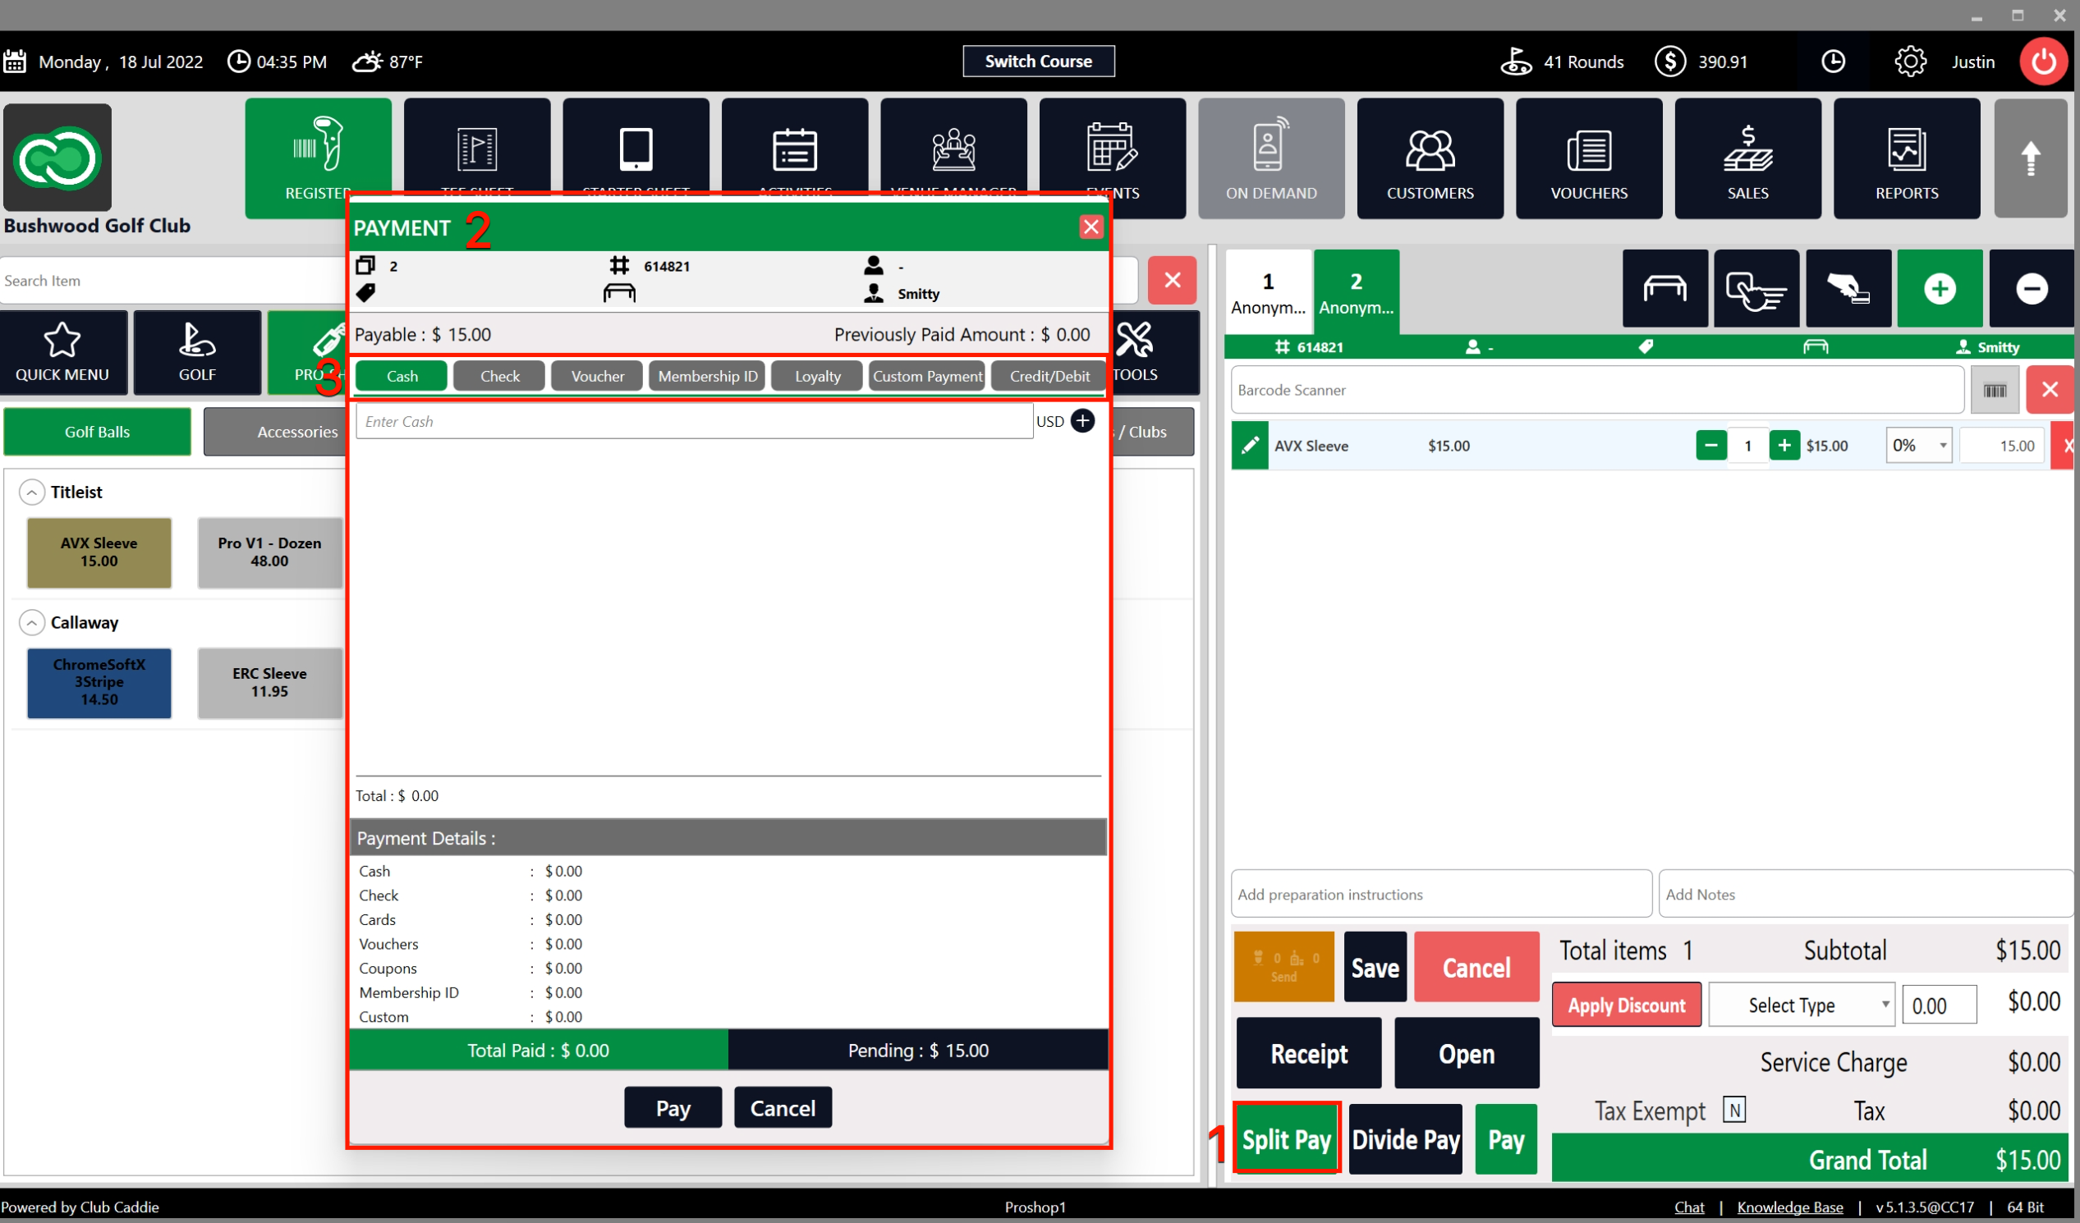Click the plus icon beside USD
Image resolution: width=2080 pixels, height=1223 pixels.
click(x=1082, y=421)
